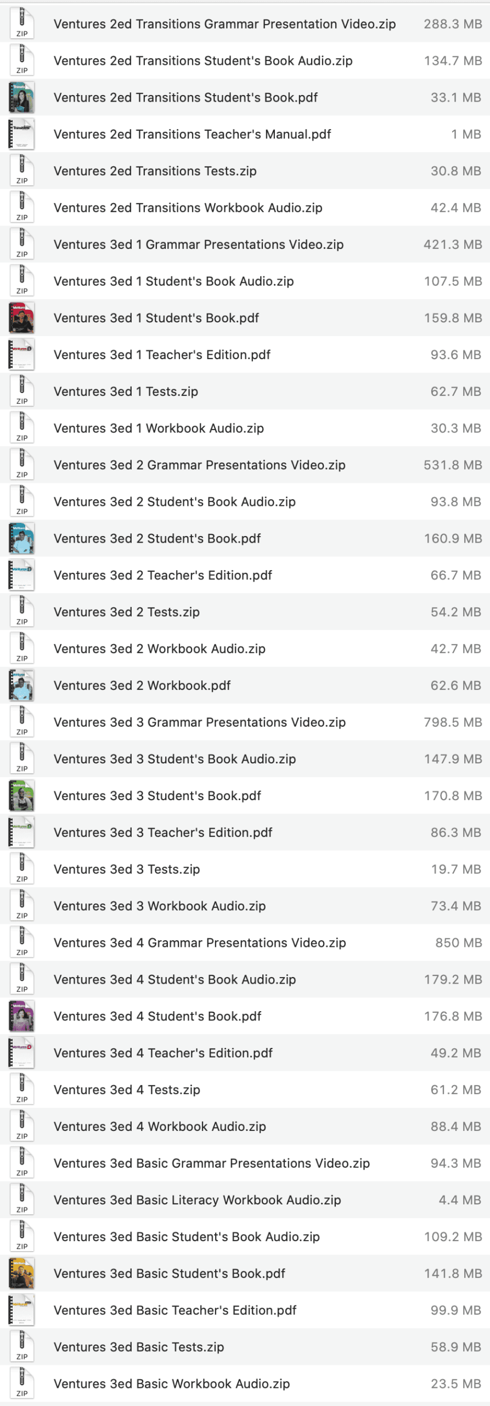
Task: Click the 4.4 MB size value
Action: 460,1201
